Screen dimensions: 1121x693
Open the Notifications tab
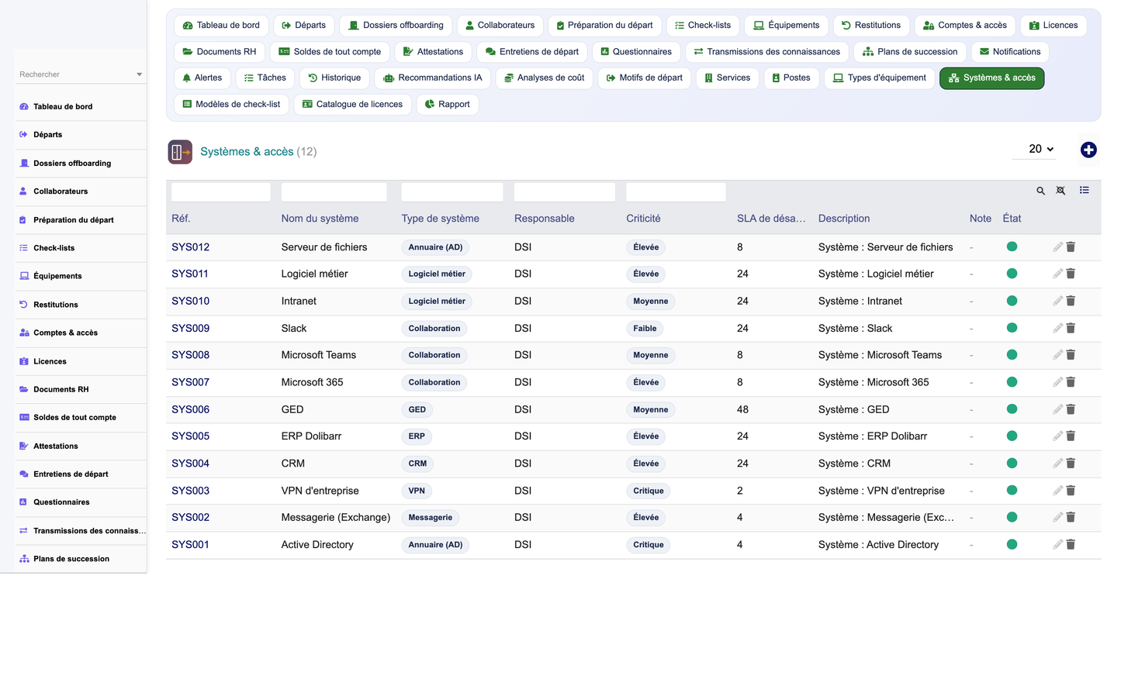click(1010, 52)
